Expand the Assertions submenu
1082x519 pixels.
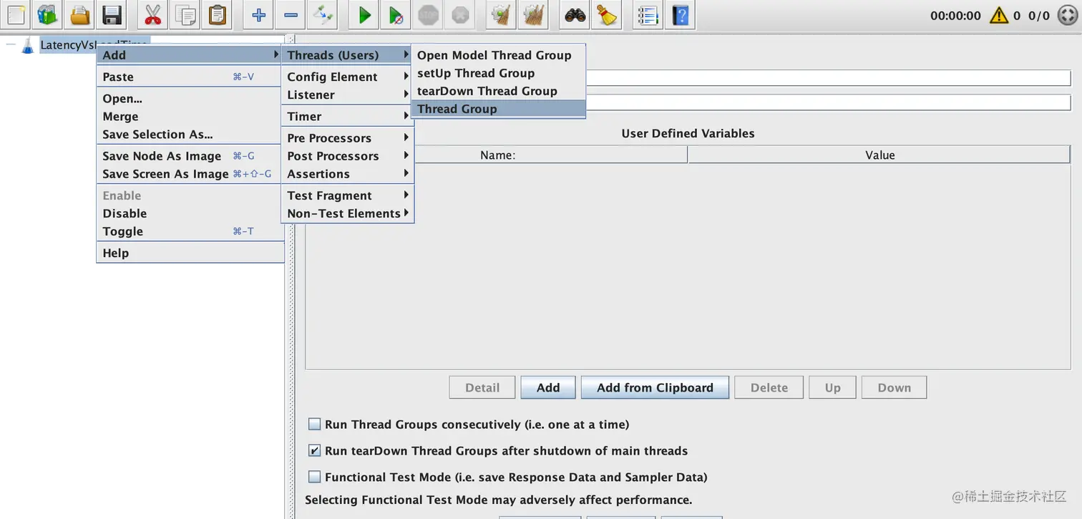[x=348, y=174]
